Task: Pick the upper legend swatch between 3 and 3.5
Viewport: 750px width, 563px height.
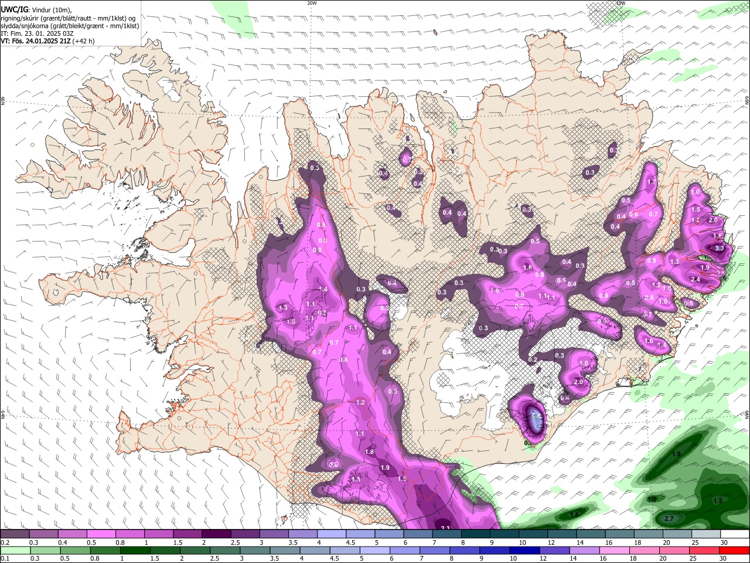Action: (274, 534)
